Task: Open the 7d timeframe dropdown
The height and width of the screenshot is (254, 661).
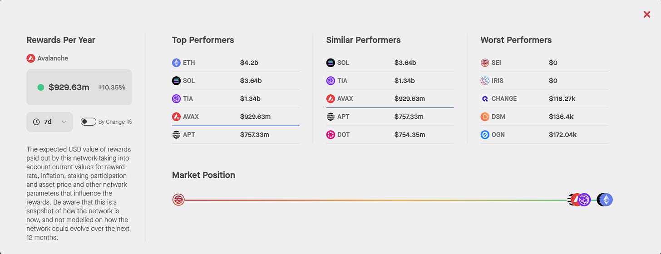Action: tap(49, 122)
